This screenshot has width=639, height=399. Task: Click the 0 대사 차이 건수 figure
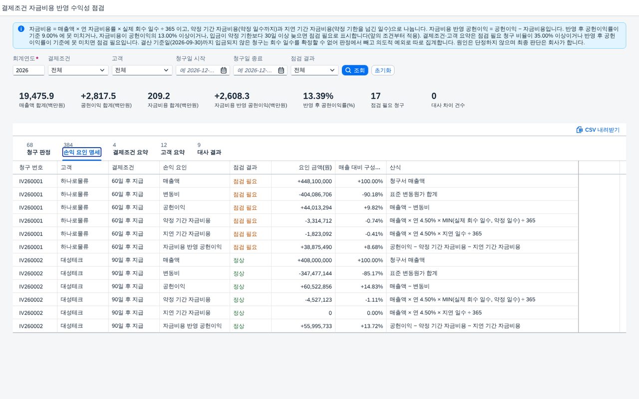pos(434,96)
